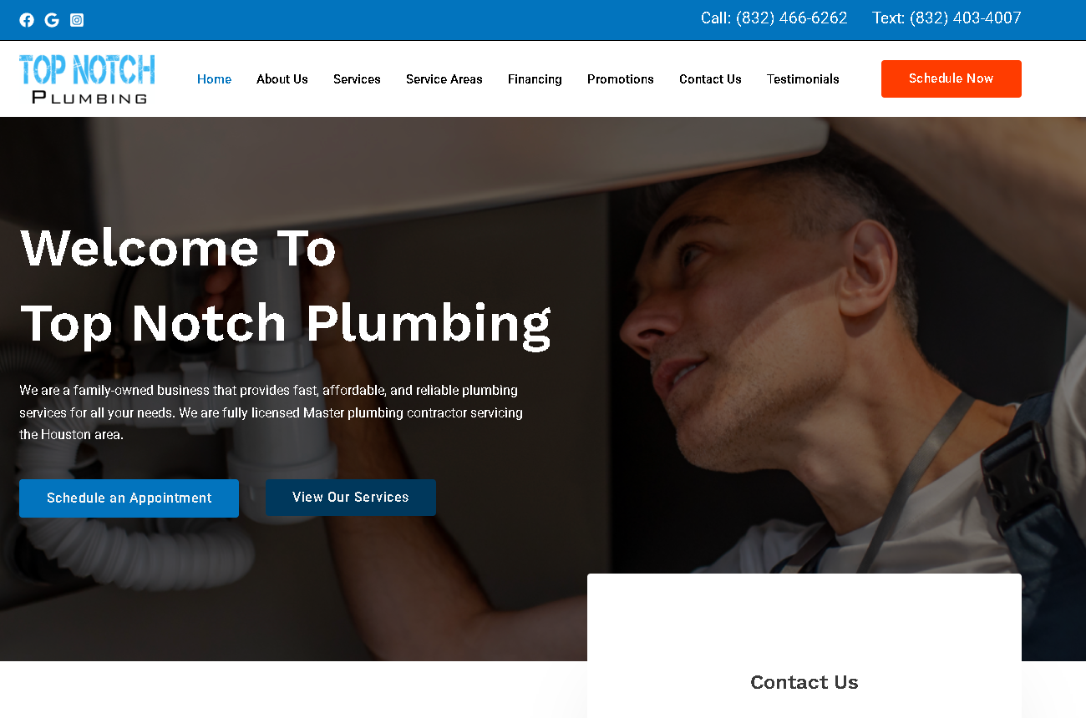1086x718 pixels.
Task: Click the Welcome To Top Notch Plumbing headline
Action: [x=286, y=286]
